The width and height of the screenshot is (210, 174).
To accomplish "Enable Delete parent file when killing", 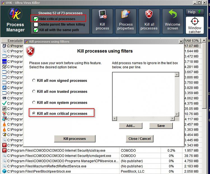I will pyautogui.click(x=36, y=25).
